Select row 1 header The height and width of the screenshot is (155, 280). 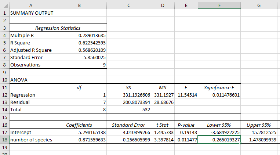(5, 13)
